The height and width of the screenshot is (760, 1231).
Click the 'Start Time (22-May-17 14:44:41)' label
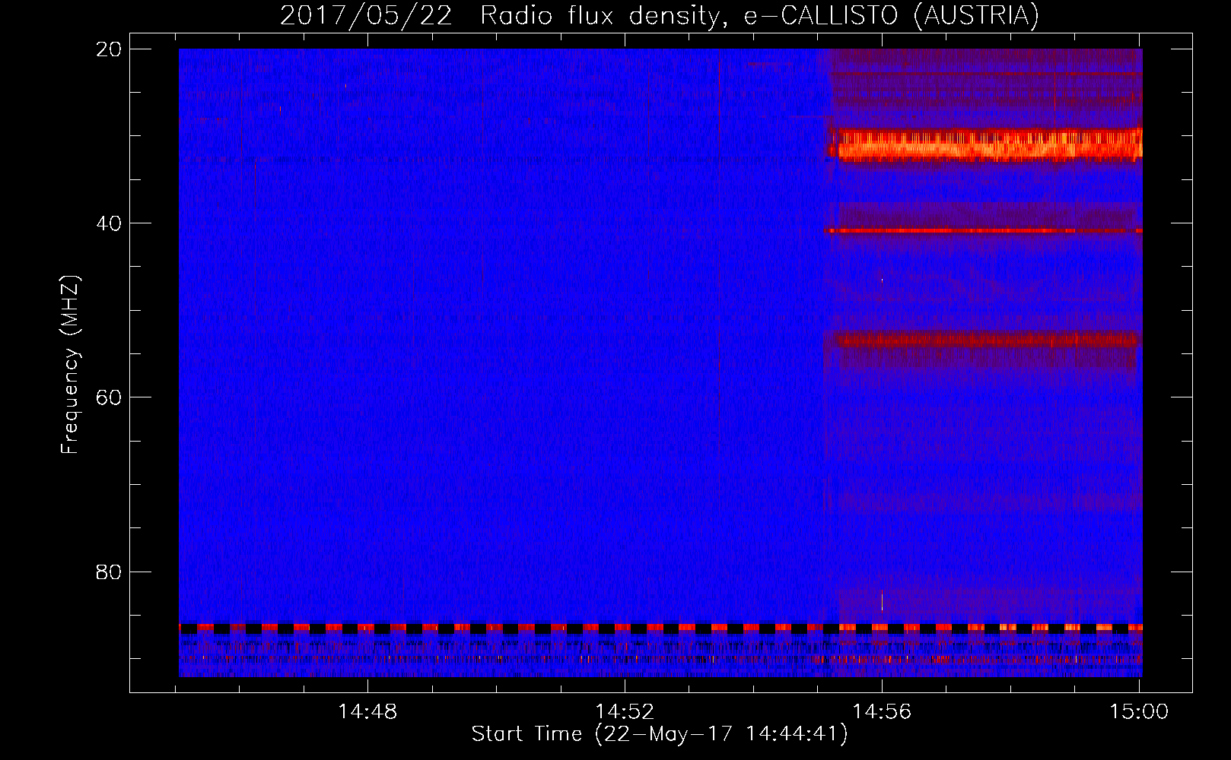[660, 734]
